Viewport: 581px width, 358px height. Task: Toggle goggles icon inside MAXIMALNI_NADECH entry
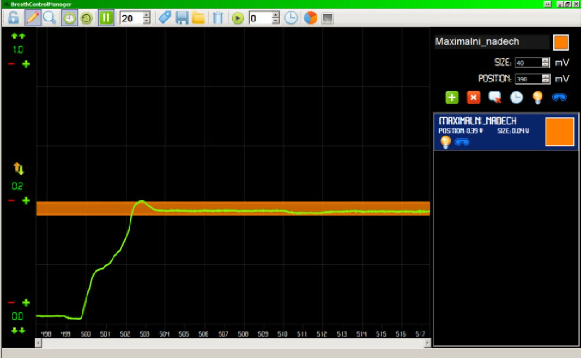pyautogui.click(x=462, y=142)
